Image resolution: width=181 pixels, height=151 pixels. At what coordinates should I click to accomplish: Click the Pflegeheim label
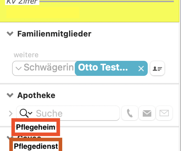point(36,127)
